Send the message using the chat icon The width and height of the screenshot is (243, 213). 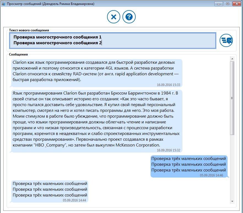pos(226,40)
